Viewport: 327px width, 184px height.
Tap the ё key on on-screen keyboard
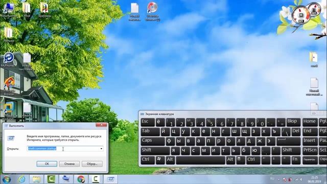tap(160, 122)
